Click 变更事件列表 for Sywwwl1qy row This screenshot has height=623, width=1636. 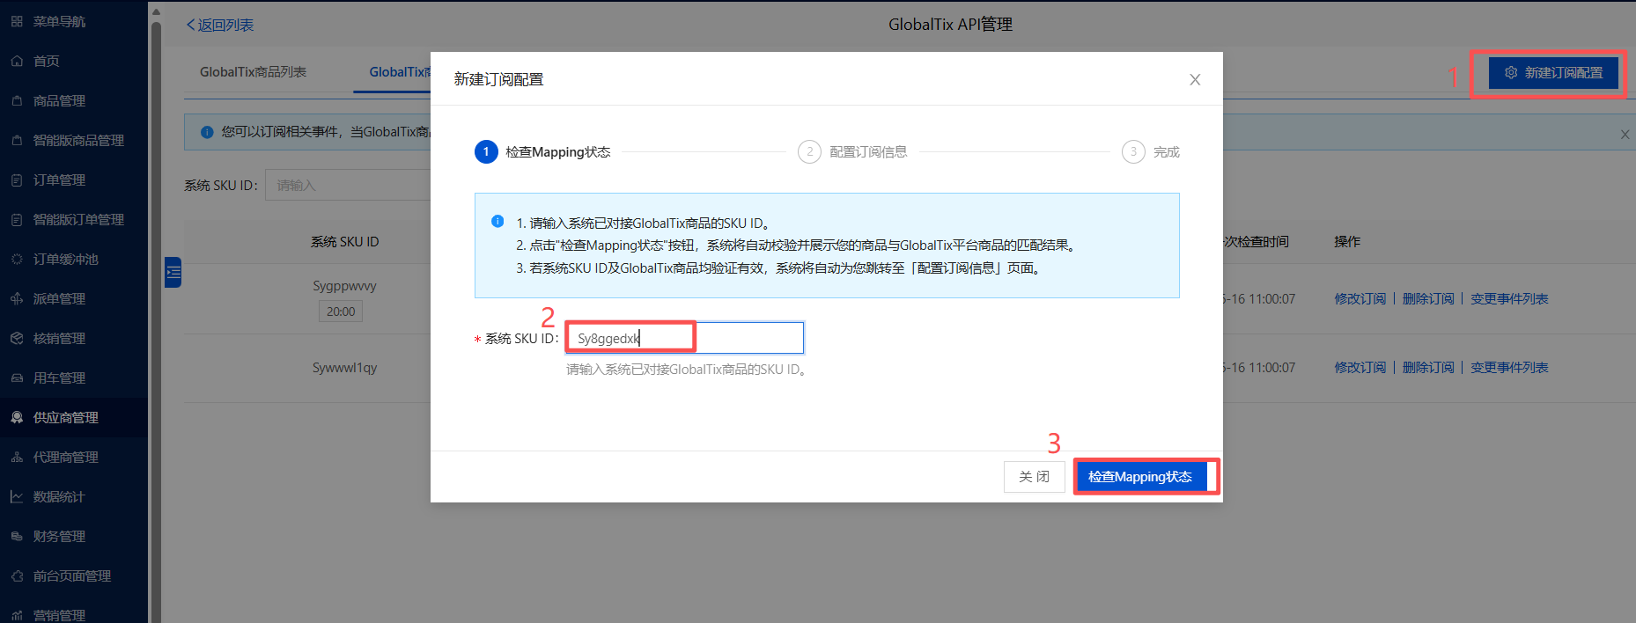pos(1509,367)
